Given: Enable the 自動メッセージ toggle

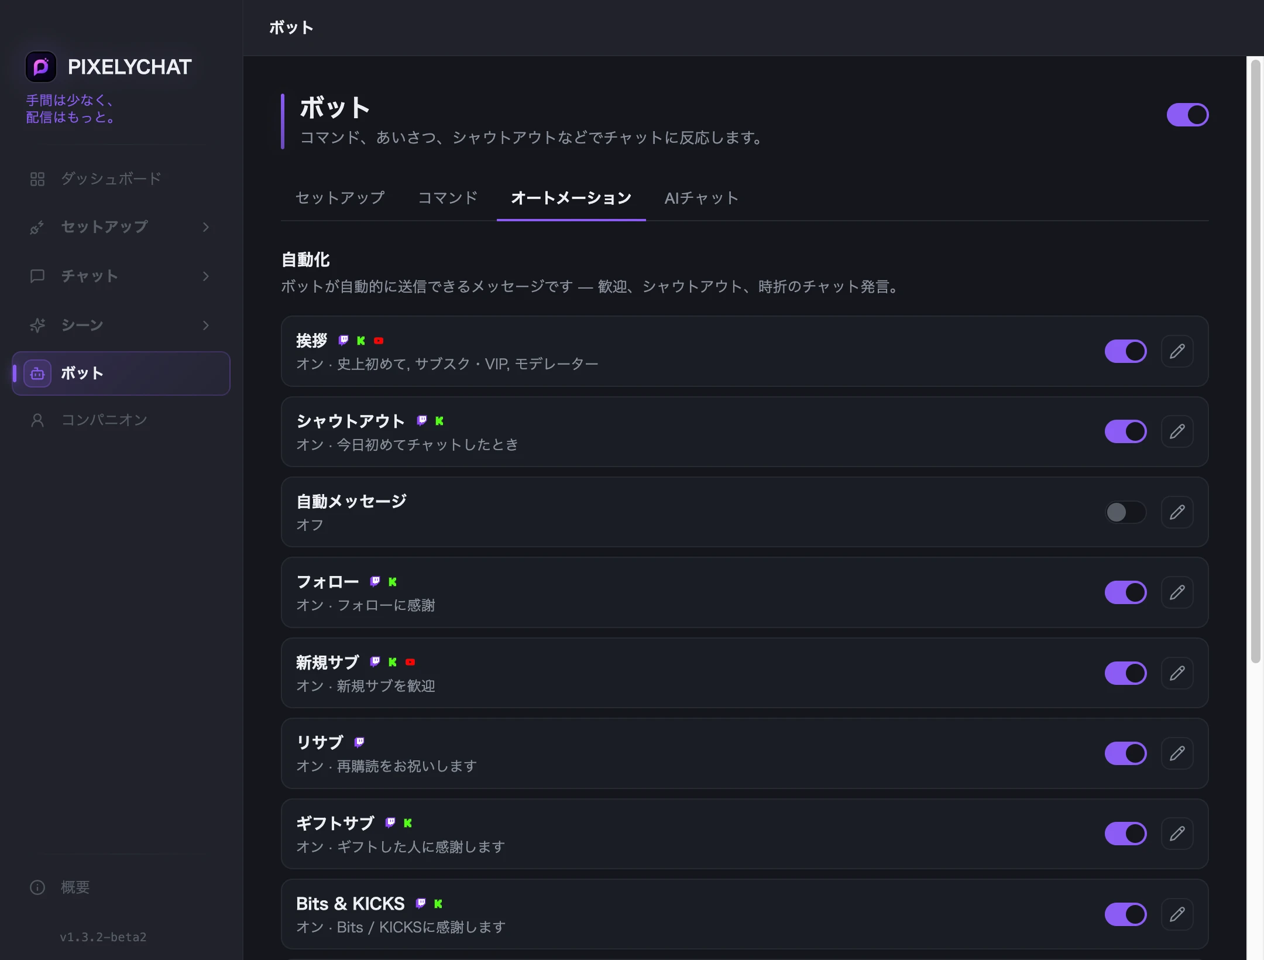Looking at the screenshot, I should tap(1125, 512).
